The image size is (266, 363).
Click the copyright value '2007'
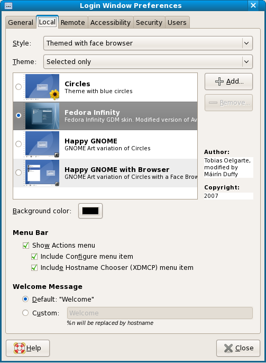pos(211,196)
